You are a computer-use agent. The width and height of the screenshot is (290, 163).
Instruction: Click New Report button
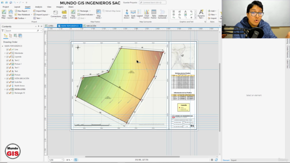22,11
